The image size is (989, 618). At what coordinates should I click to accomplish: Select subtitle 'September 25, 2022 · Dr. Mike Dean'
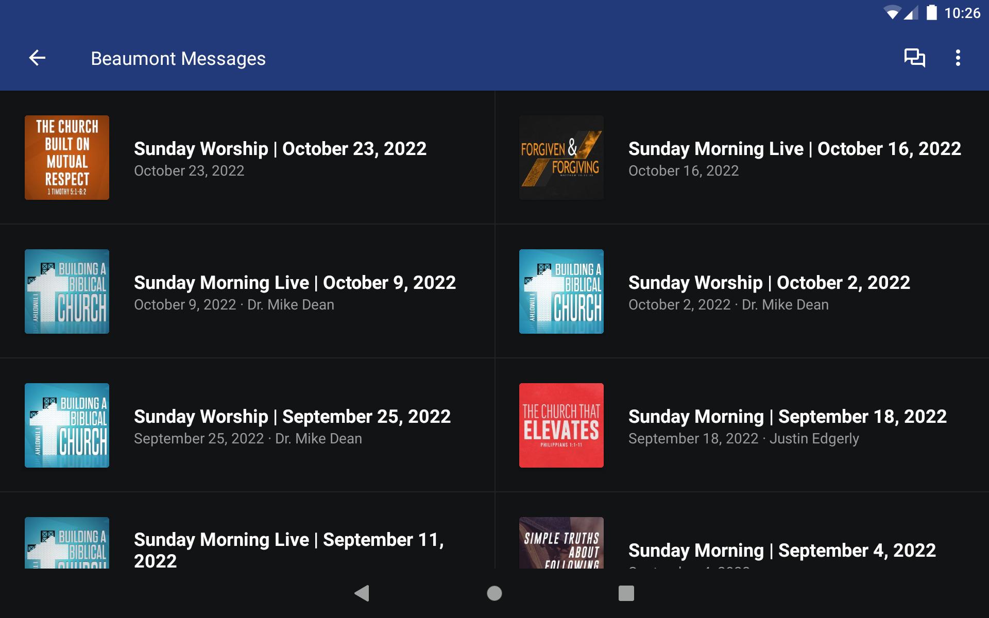coord(248,439)
